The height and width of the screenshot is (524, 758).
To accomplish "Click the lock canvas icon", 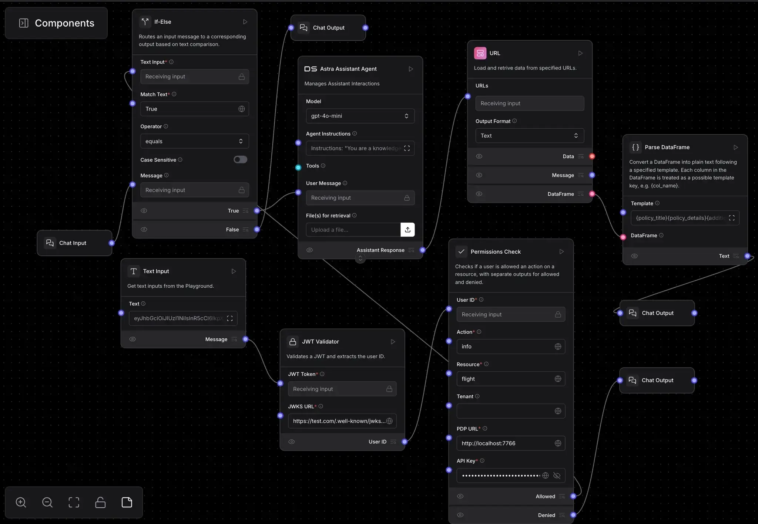I will tap(100, 502).
